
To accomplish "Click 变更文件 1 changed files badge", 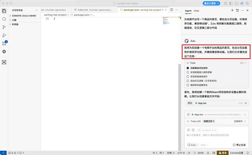I will click(x=209, y=121).
